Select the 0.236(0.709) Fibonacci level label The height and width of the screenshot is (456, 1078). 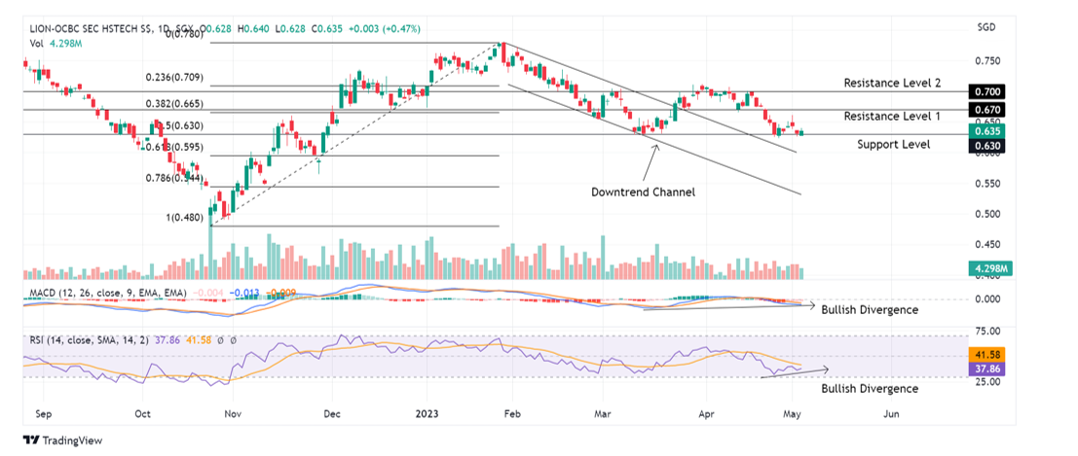pos(174,77)
